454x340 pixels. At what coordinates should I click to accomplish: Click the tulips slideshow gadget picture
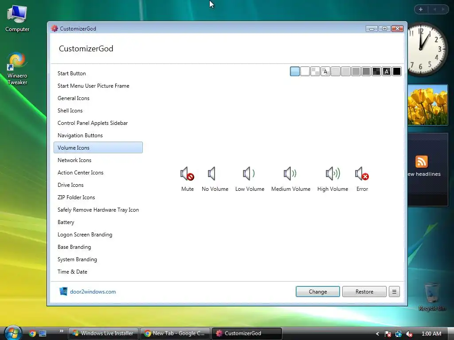pos(428,105)
